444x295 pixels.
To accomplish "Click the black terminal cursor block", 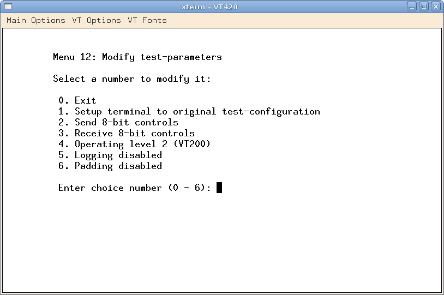I will (x=219, y=188).
